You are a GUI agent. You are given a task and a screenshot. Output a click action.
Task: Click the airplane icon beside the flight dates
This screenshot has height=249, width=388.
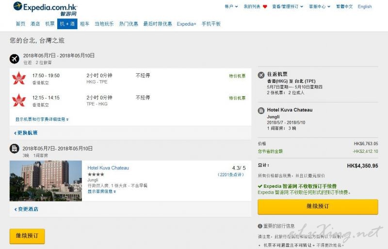(x=15, y=59)
